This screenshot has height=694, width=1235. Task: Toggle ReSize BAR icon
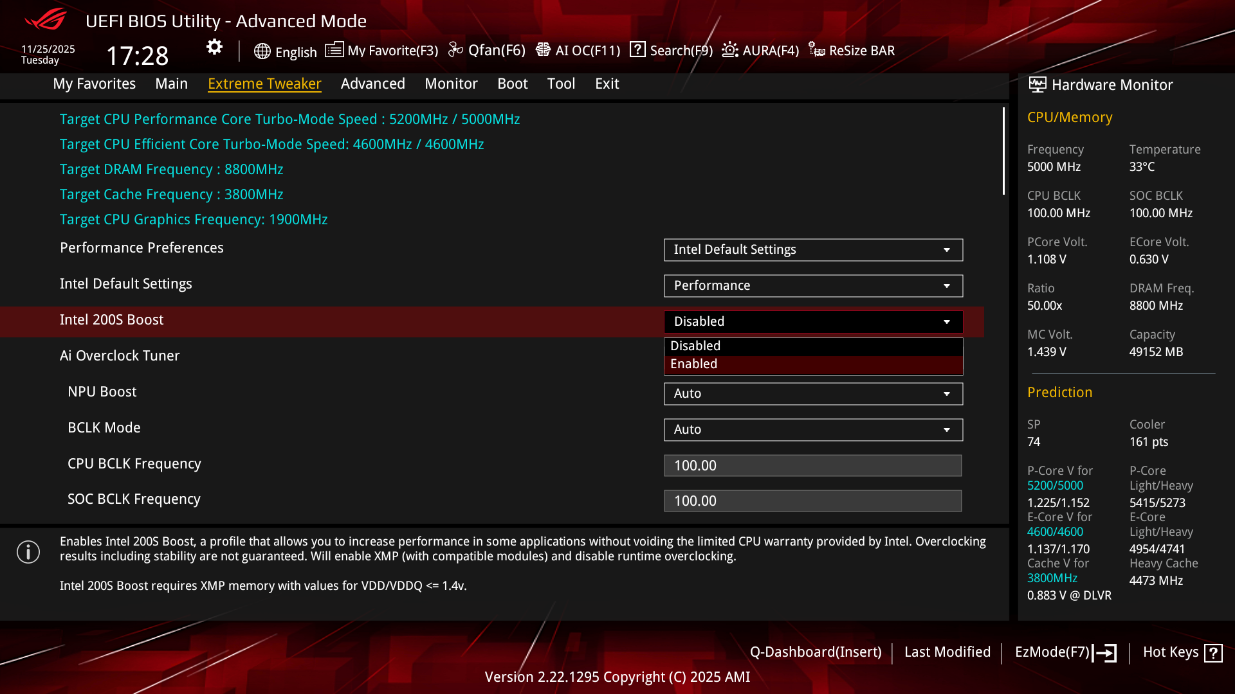(x=817, y=50)
